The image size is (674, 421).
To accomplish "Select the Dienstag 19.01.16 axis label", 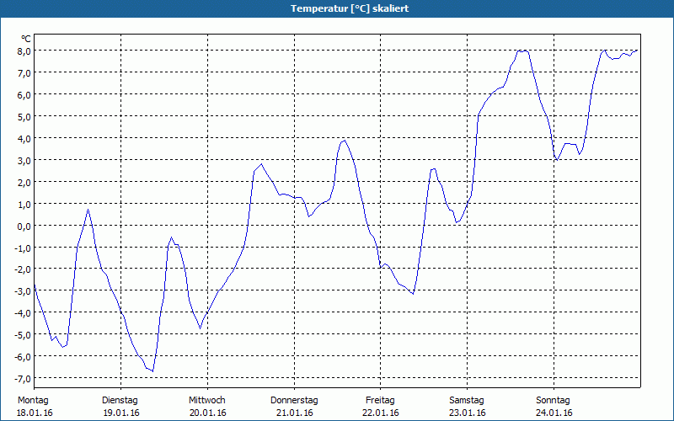I will [120, 407].
